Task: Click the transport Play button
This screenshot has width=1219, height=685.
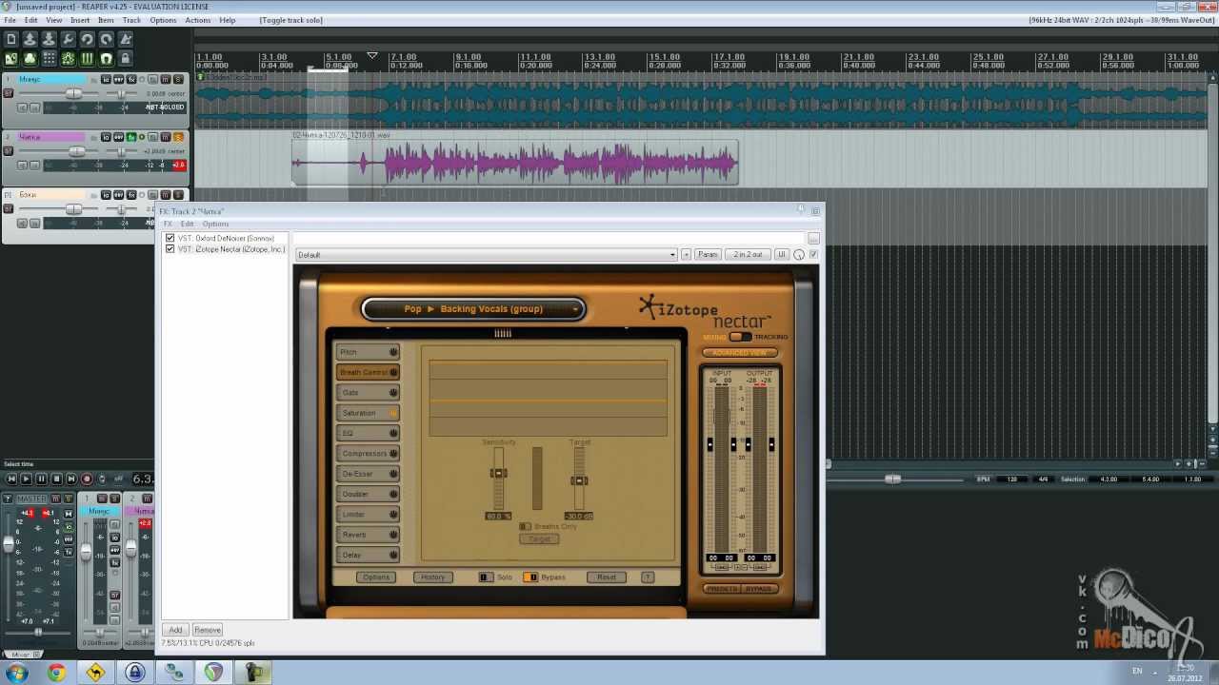Action: [x=26, y=479]
